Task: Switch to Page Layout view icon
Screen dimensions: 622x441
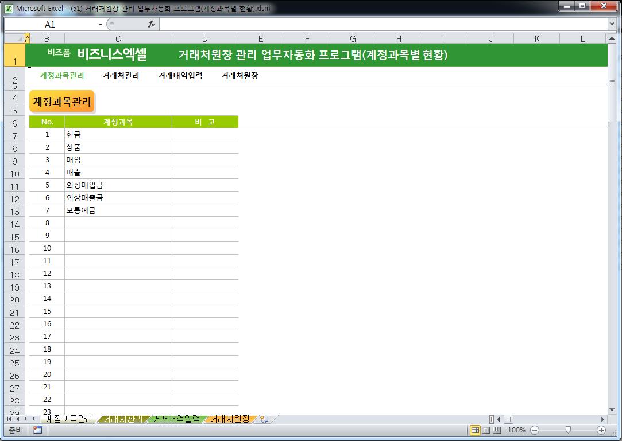Action: tap(485, 430)
